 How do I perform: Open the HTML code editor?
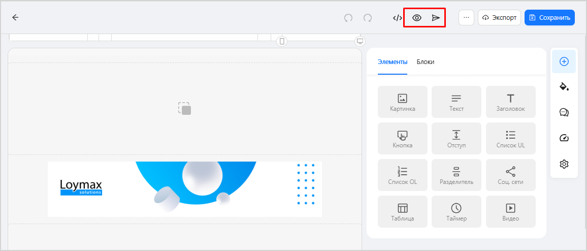398,18
